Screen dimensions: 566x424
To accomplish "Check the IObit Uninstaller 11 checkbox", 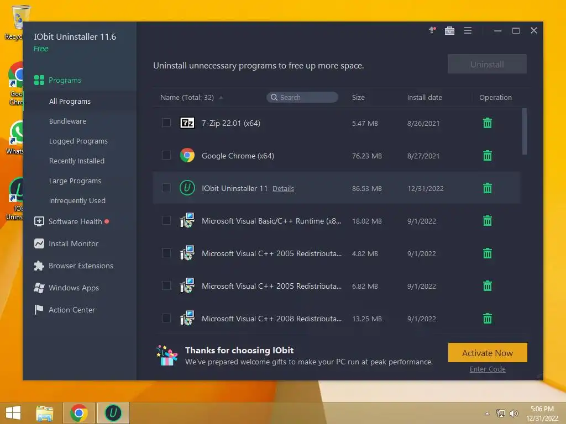I will pyautogui.click(x=166, y=188).
